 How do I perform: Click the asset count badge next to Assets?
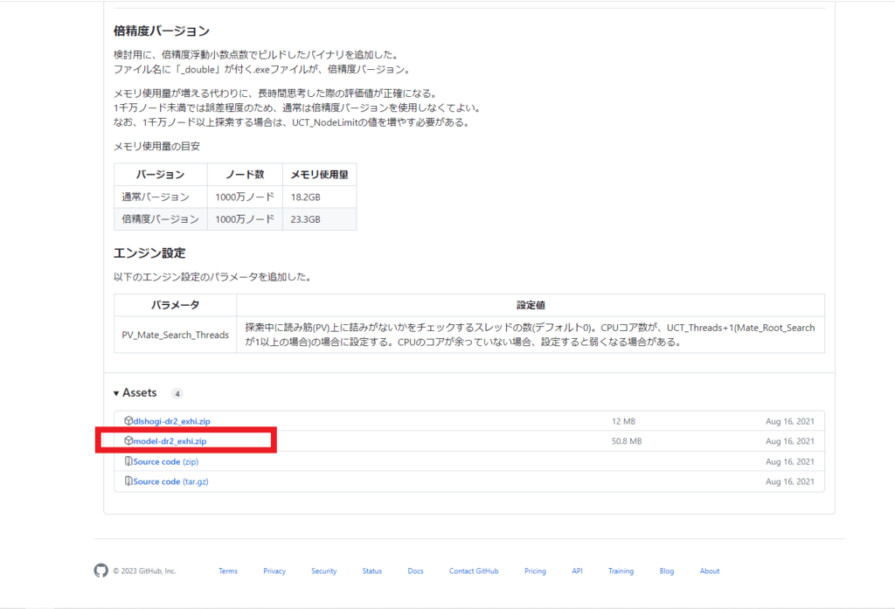point(177,393)
